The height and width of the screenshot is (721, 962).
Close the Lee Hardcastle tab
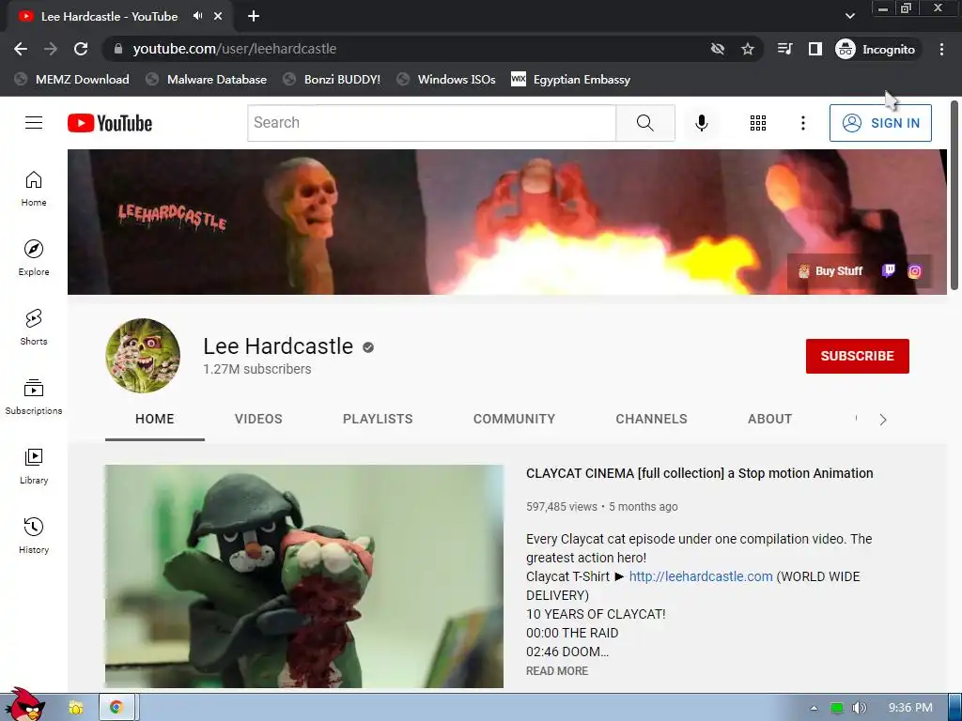tap(218, 16)
